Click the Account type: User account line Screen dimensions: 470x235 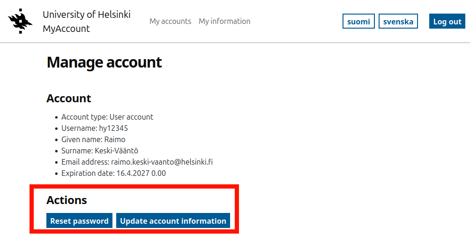coord(107,117)
